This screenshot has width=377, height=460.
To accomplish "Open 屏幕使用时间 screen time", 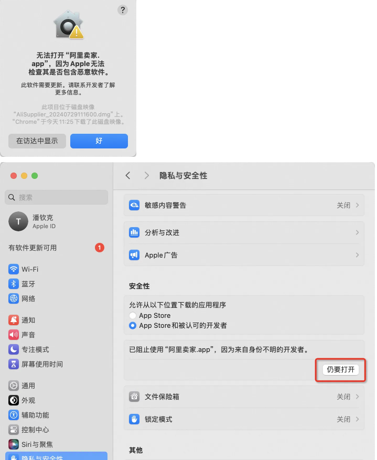I will point(36,364).
